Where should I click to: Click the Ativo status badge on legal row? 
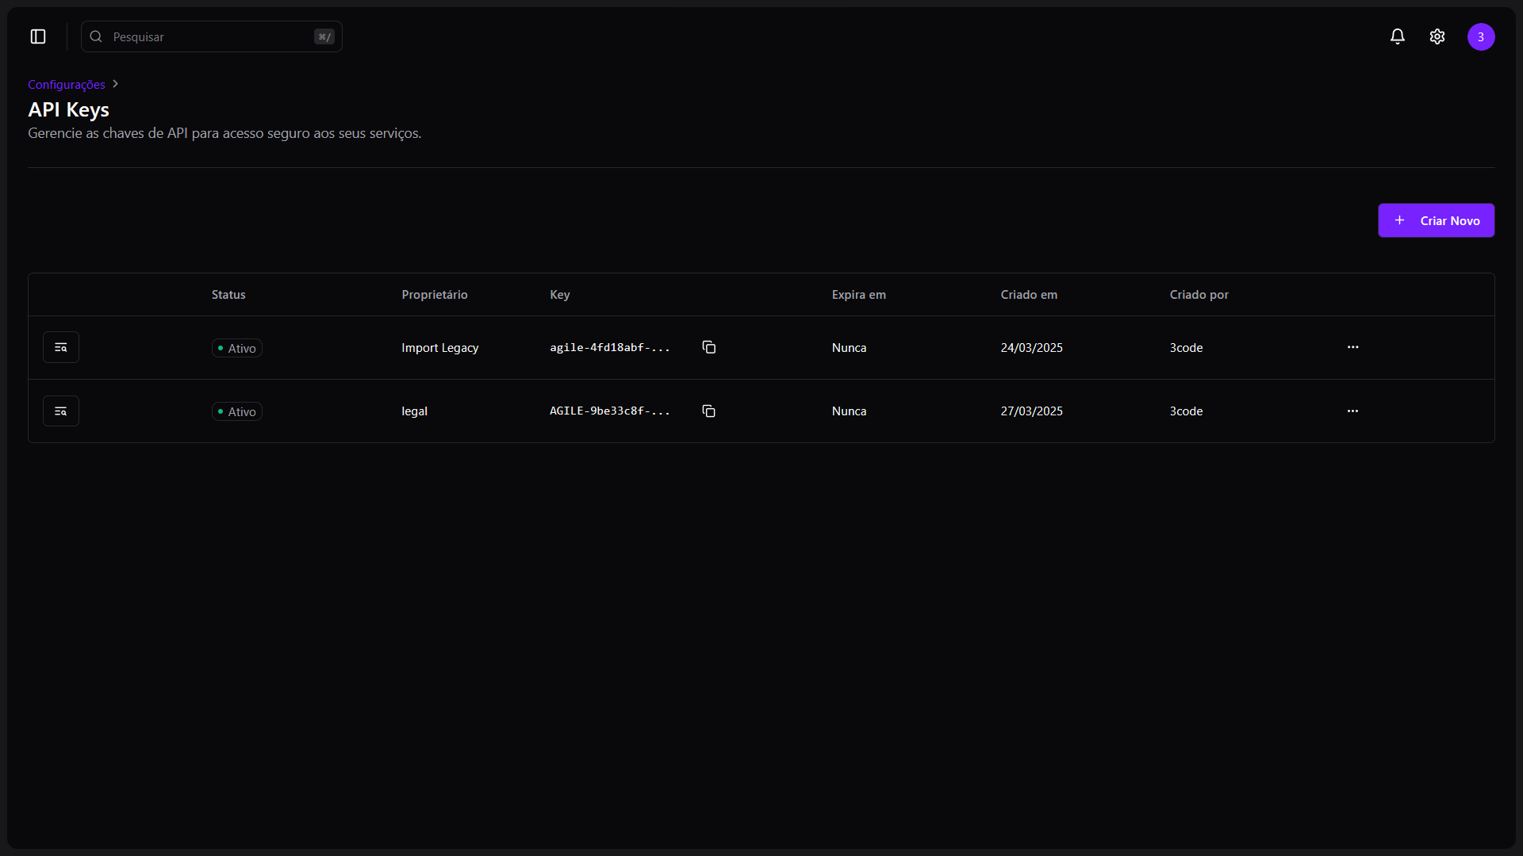click(x=236, y=411)
